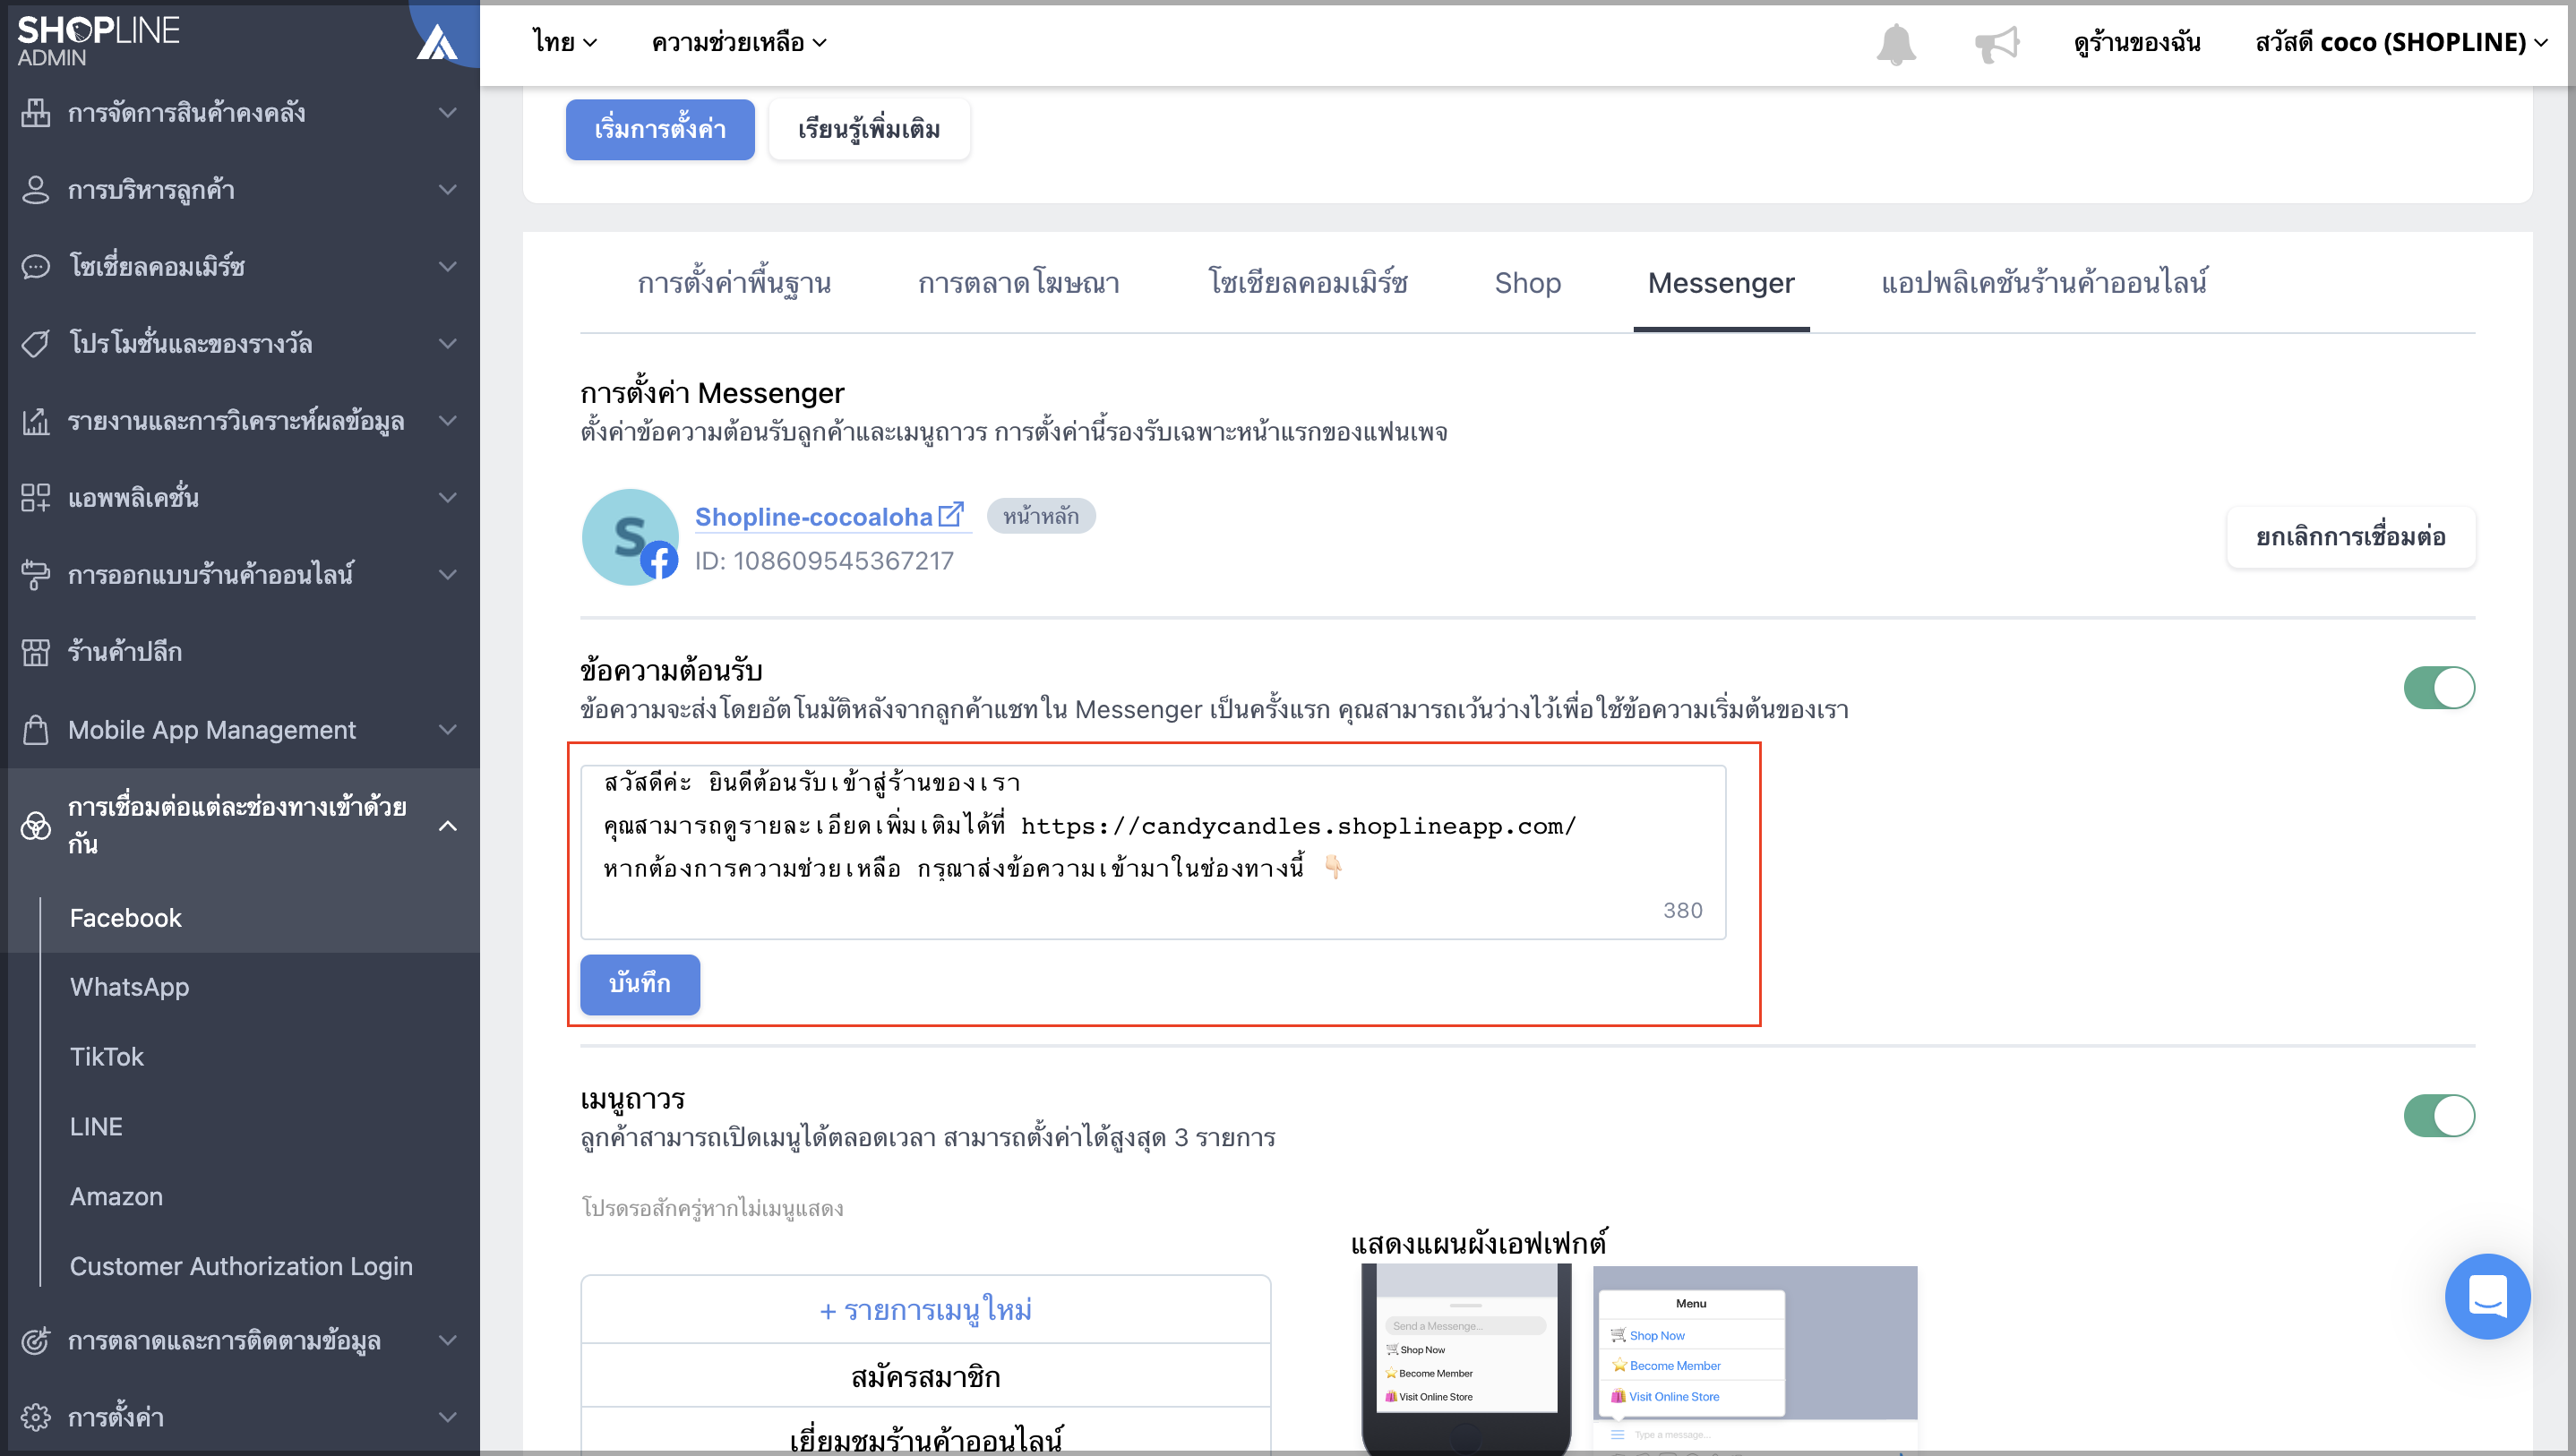The width and height of the screenshot is (2576, 1456).
Task: Open the ไทย language dropdown
Action: 565,42
